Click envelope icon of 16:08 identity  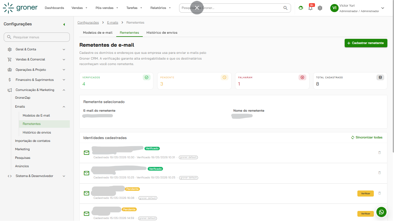[x=87, y=193]
